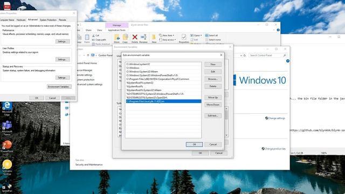Click Copy path in Explorer ribbon
Screen dimensions: 345x194
tap(99, 40)
